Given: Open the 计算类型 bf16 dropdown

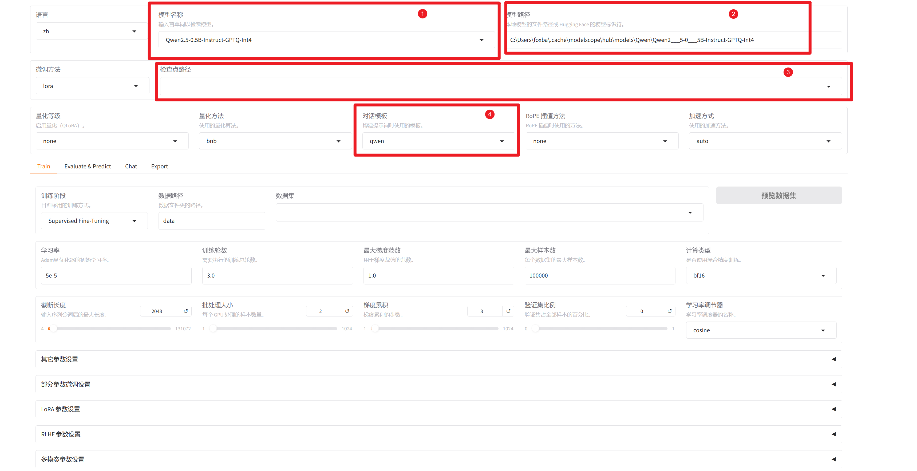Looking at the screenshot, I should [x=823, y=276].
